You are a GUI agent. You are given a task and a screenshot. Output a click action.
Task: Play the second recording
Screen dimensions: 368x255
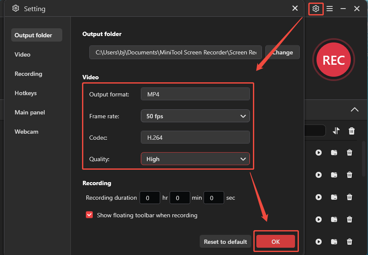(x=318, y=174)
